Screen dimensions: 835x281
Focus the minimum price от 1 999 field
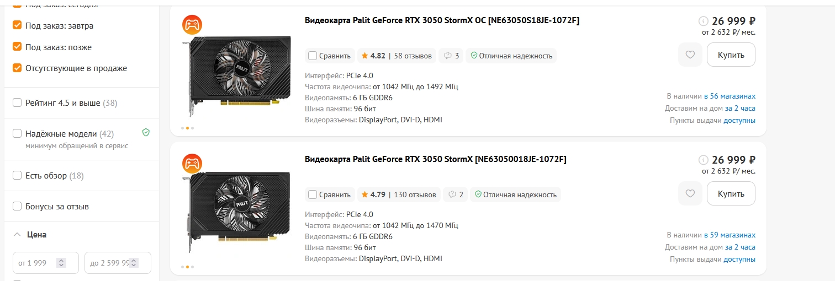46,263
